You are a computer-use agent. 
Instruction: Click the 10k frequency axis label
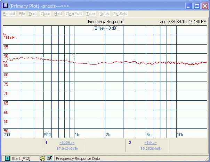180,134
